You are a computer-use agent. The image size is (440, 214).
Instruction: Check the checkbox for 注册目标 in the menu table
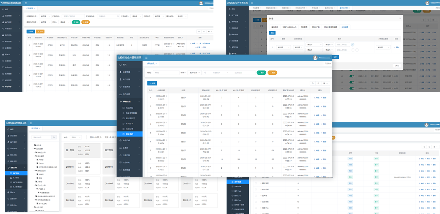coord(256,202)
